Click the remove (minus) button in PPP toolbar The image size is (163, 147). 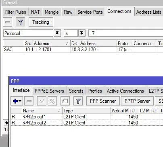29,101
